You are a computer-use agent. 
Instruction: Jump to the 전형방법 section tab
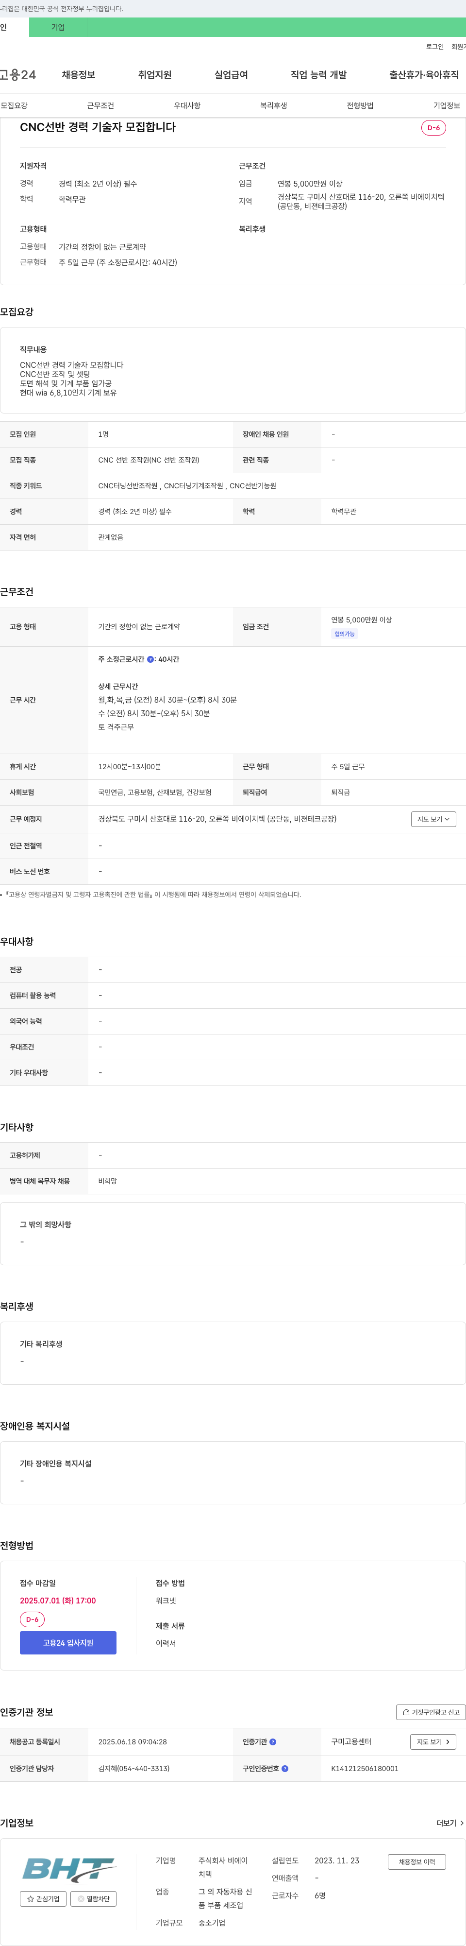click(360, 106)
